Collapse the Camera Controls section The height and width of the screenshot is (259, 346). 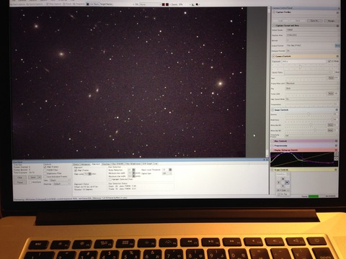tap(273, 56)
